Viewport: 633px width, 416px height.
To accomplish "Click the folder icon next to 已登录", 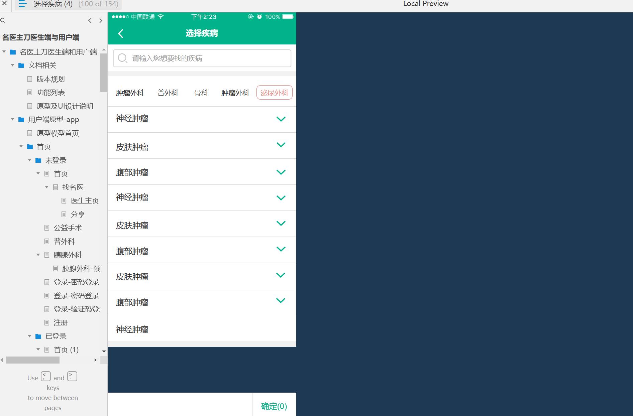I will click(x=38, y=336).
